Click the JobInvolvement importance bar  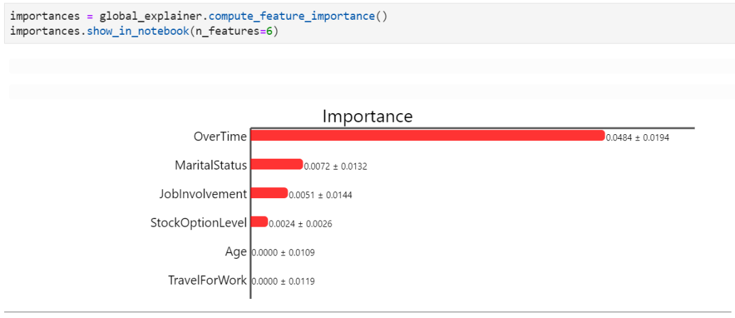(x=269, y=193)
